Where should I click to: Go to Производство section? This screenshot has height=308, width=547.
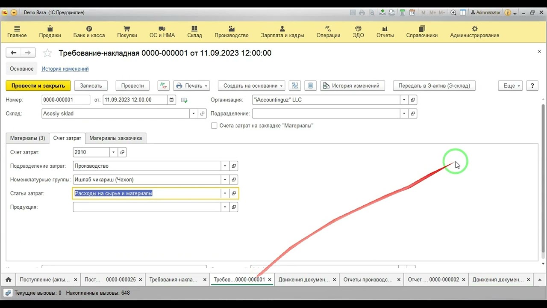pos(231,32)
